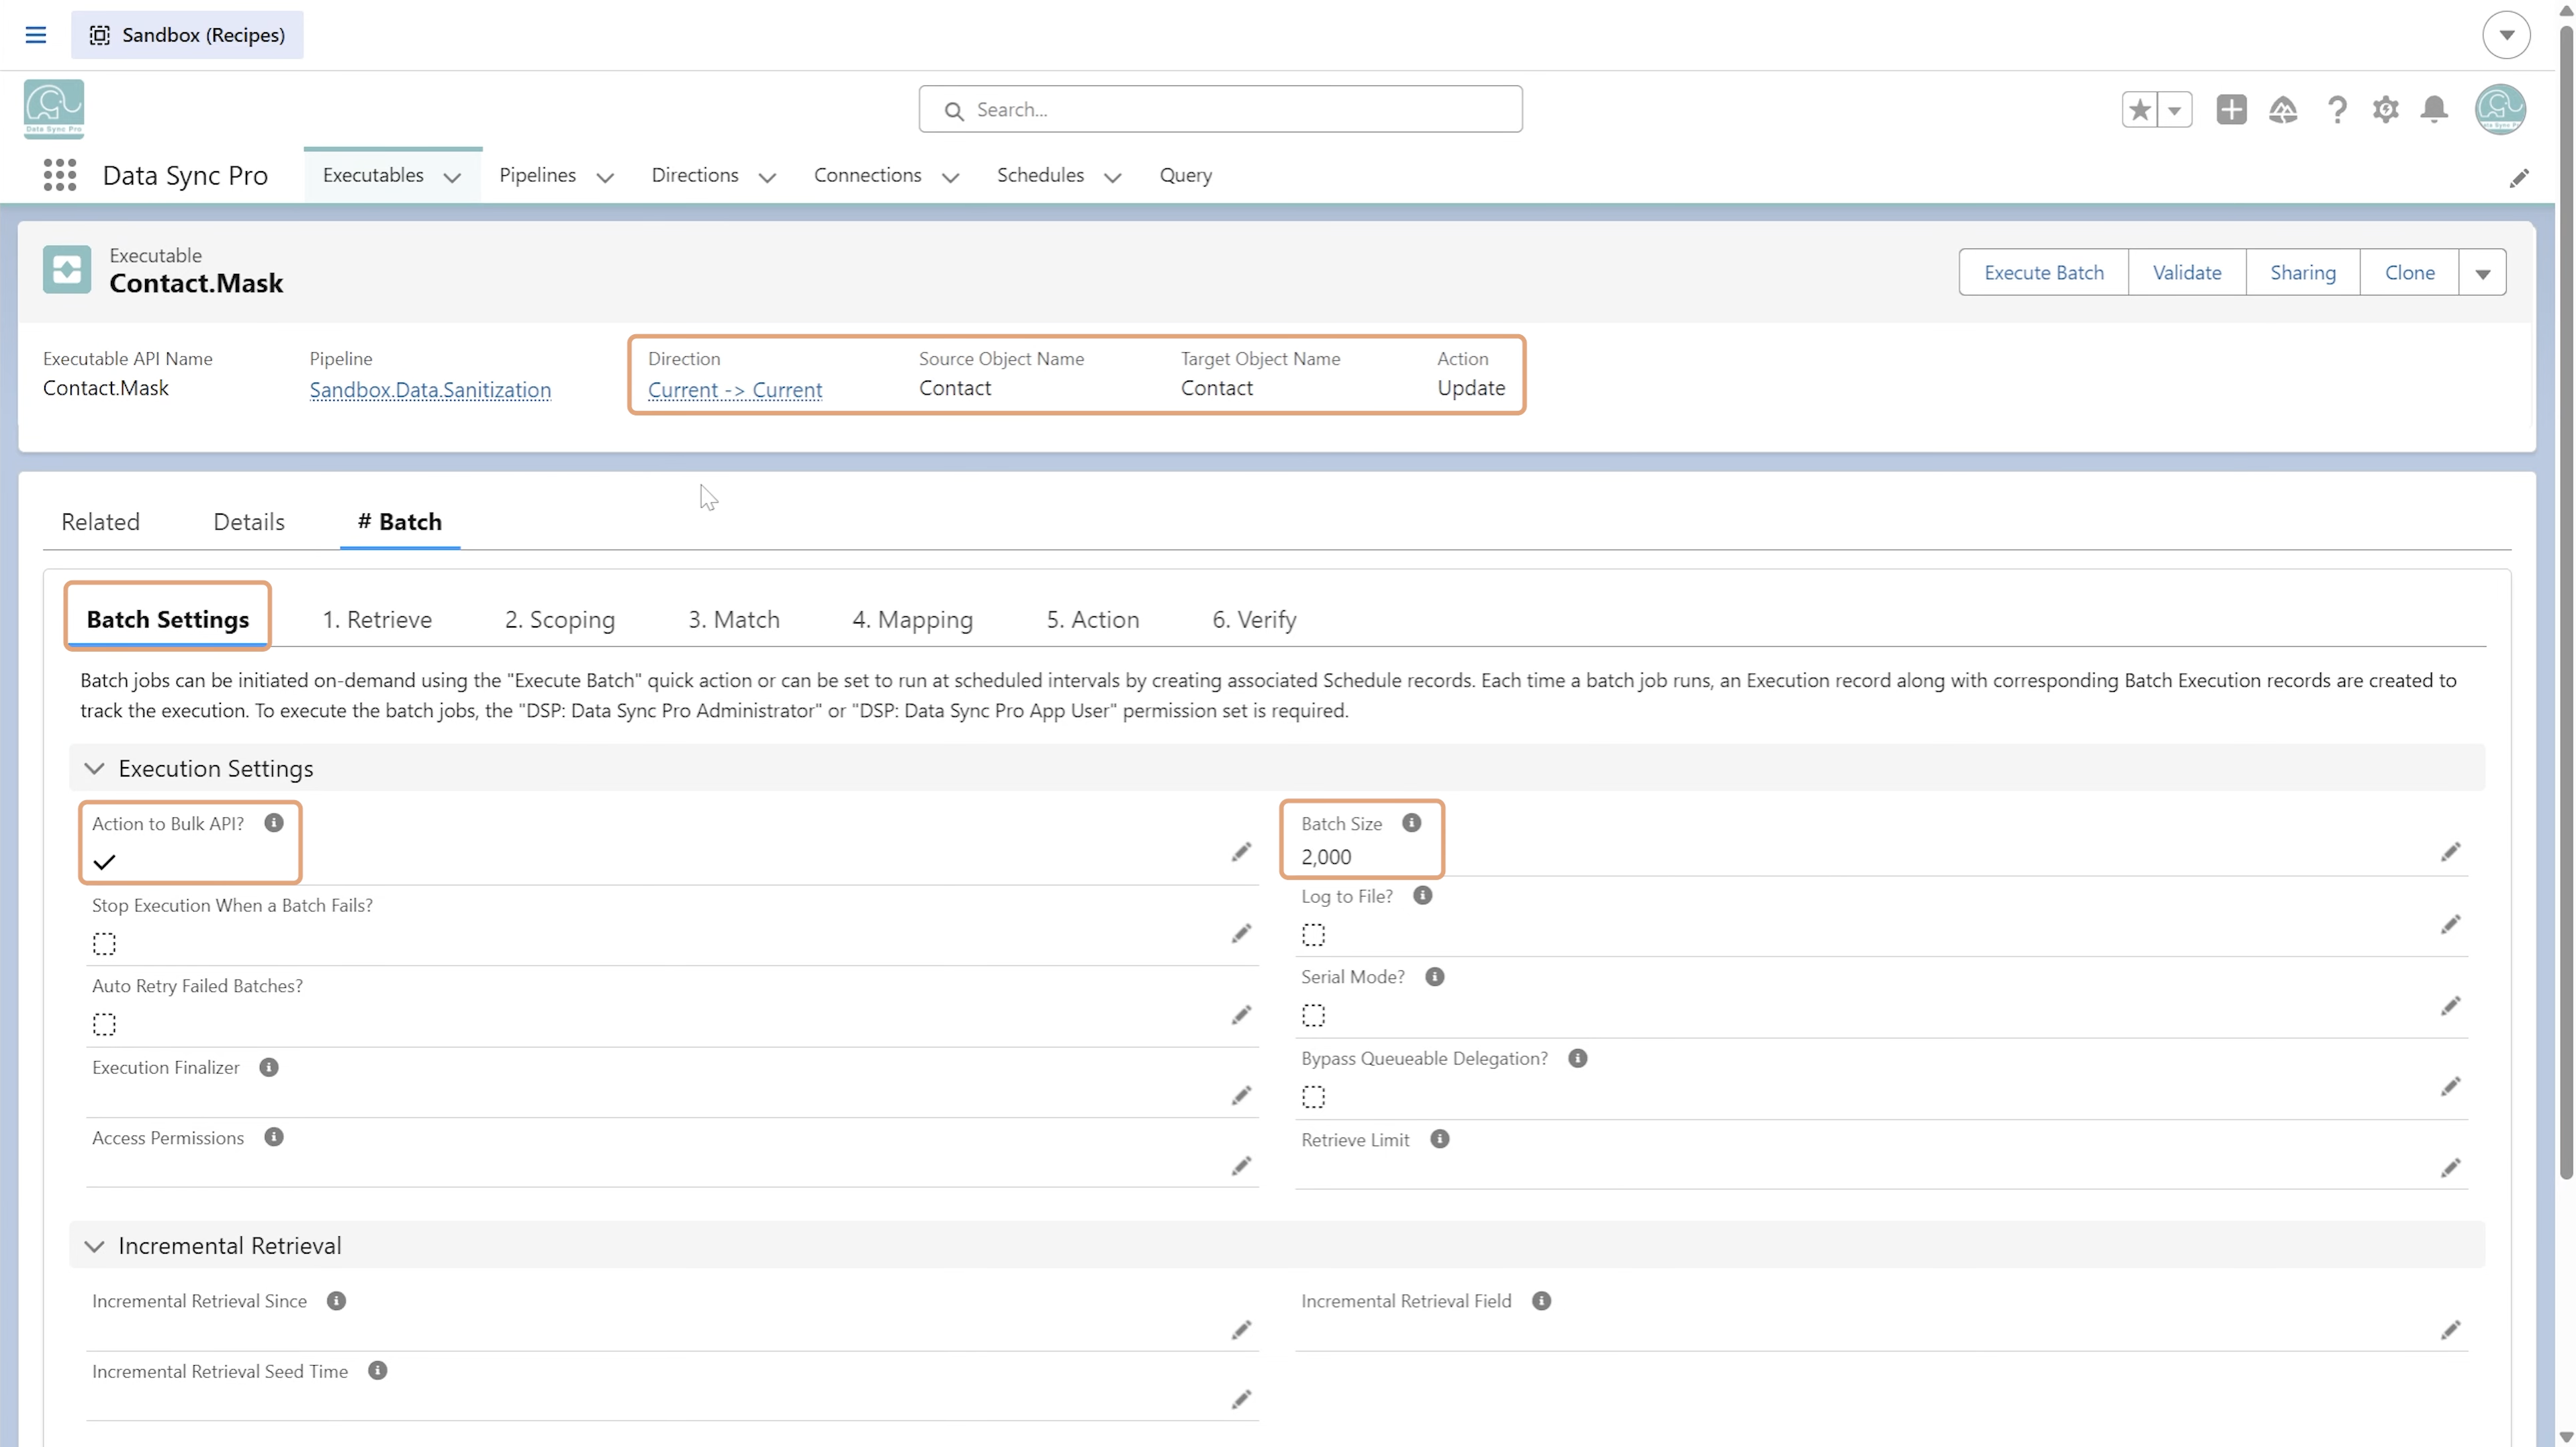This screenshot has width=2576, height=1447.
Task: Show info for Incremental Retrieval Field
Action: click(1541, 1301)
